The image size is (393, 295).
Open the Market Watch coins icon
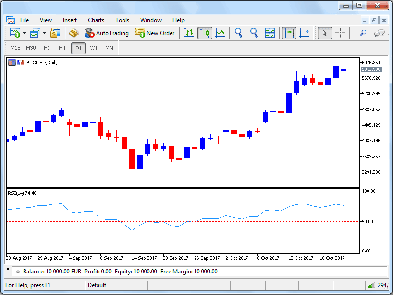click(55, 33)
